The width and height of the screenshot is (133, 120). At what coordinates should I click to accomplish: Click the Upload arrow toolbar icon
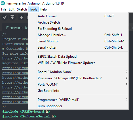click(x=12, y=17)
